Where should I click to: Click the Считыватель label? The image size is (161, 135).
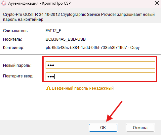point(16,31)
